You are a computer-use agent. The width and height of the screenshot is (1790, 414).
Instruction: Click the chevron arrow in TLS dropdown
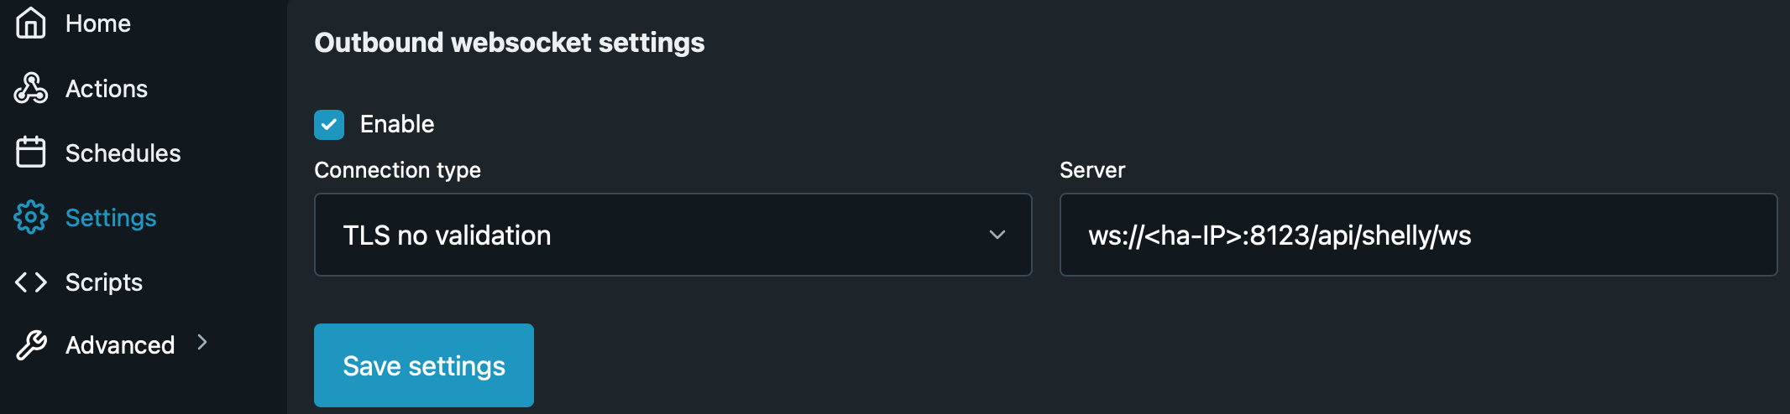[997, 235]
